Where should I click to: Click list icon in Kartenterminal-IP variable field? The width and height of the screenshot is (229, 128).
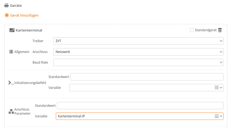[x=217, y=116]
